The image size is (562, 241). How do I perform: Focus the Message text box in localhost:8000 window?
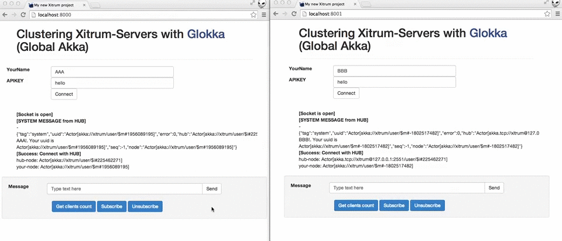point(125,189)
